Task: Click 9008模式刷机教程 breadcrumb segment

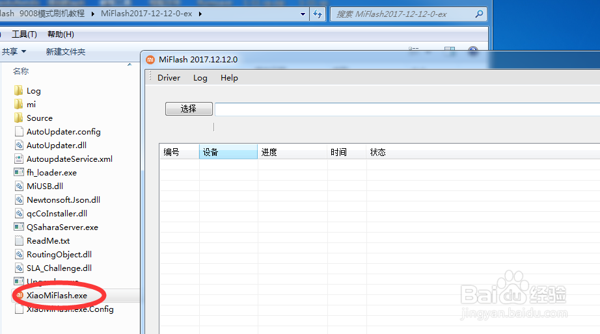Action: pos(52,14)
